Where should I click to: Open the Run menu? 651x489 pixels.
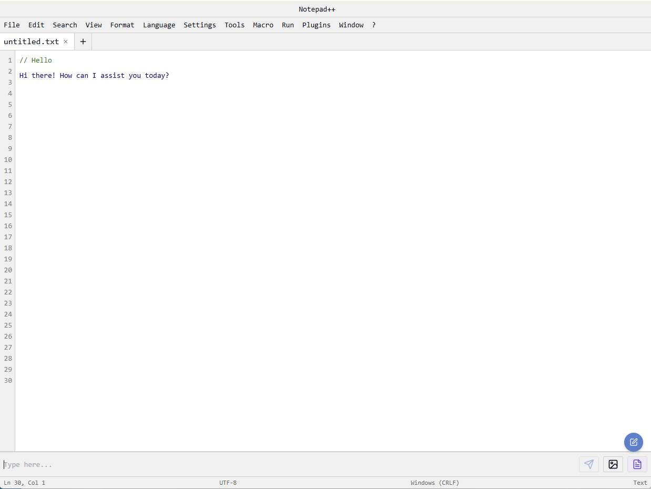click(x=288, y=25)
